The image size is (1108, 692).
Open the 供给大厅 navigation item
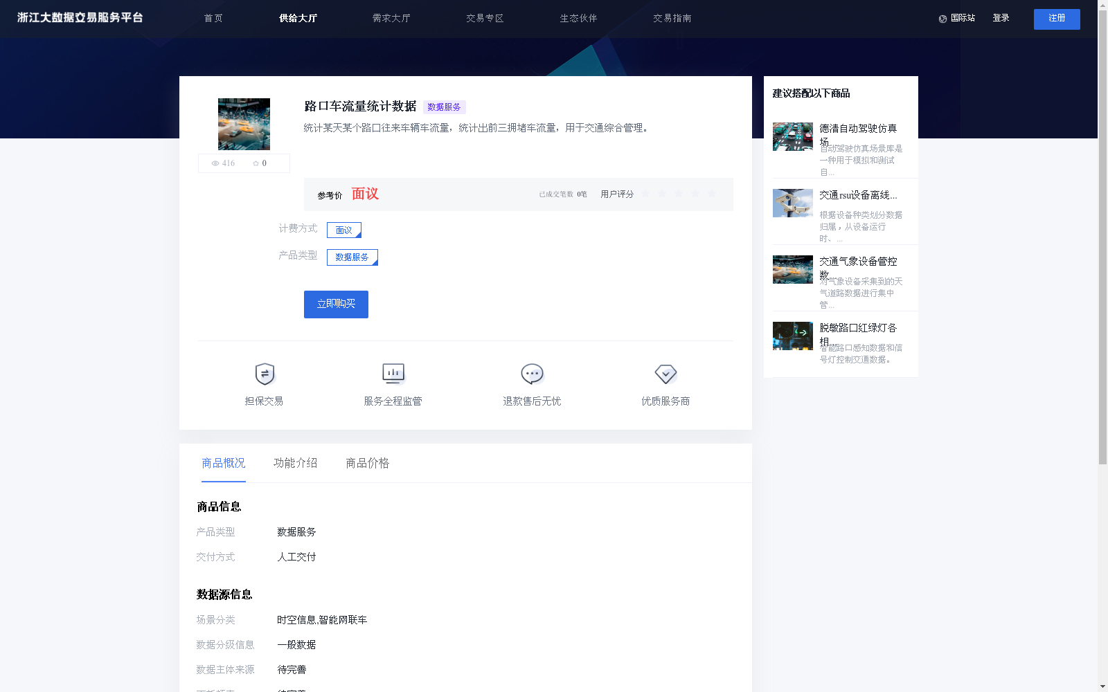(x=298, y=19)
